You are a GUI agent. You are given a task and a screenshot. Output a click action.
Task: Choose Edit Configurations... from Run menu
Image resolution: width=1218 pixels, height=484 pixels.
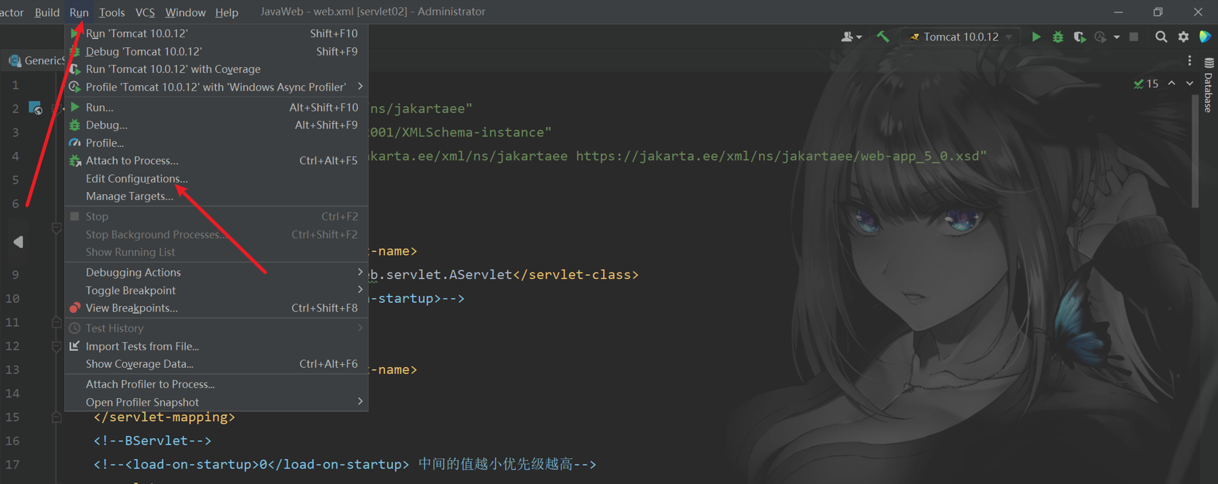click(217, 178)
